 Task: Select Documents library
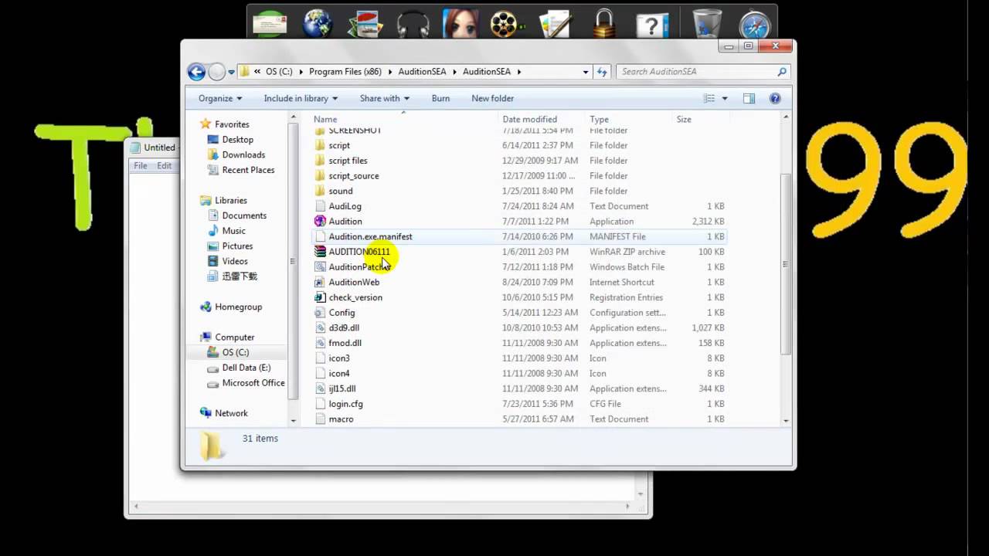[x=244, y=215]
